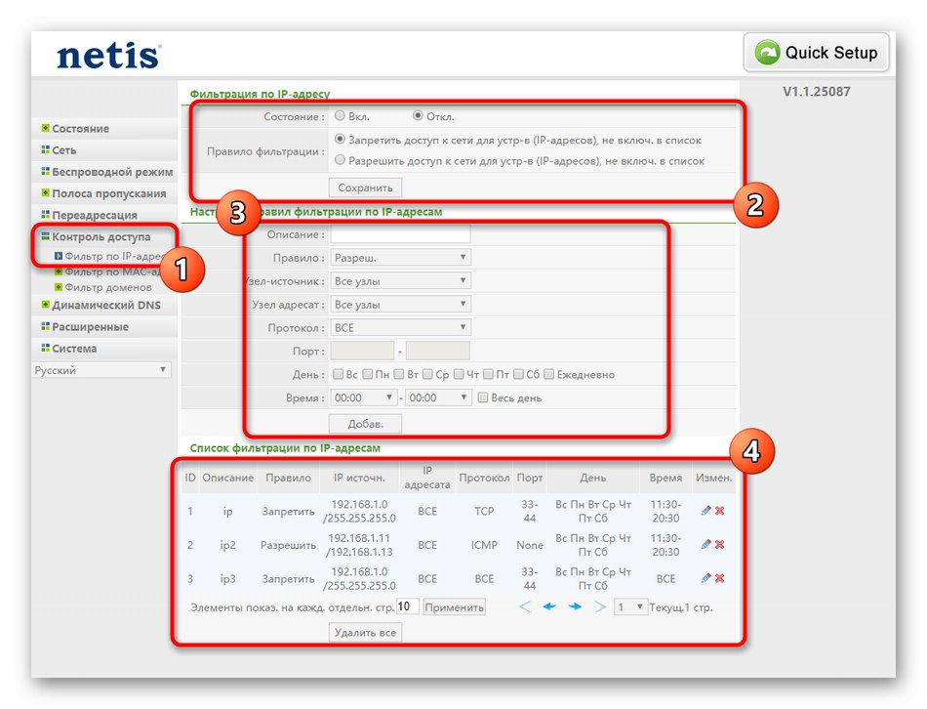Open the Расширенные menu section

tap(90, 327)
